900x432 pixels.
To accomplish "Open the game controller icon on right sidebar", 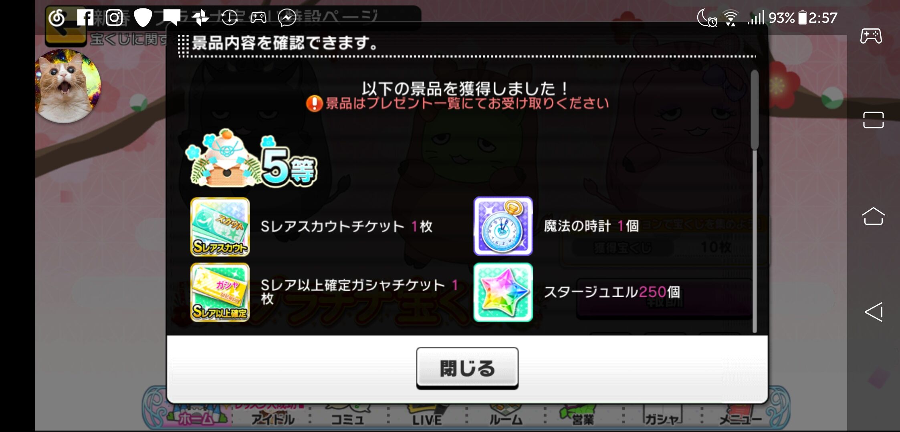I will click(872, 36).
